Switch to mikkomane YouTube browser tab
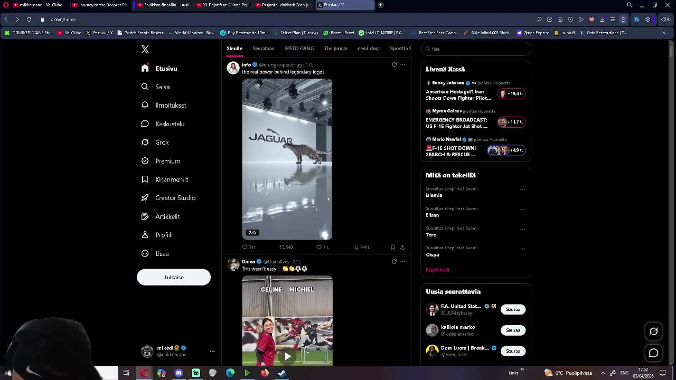The height and width of the screenshot is (380, 676). [x=37, y=5]
